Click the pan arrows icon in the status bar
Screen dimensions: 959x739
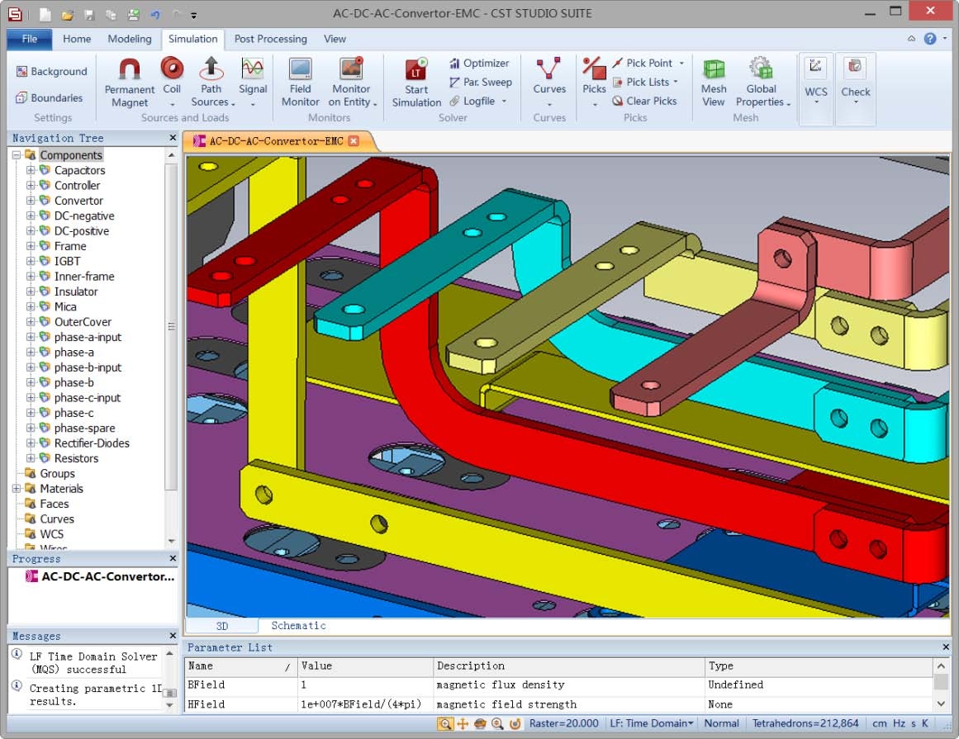[463, 723]
